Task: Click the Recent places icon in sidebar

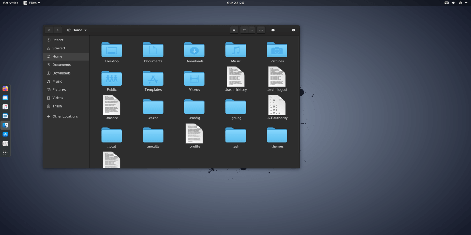Action: [48, 40]
